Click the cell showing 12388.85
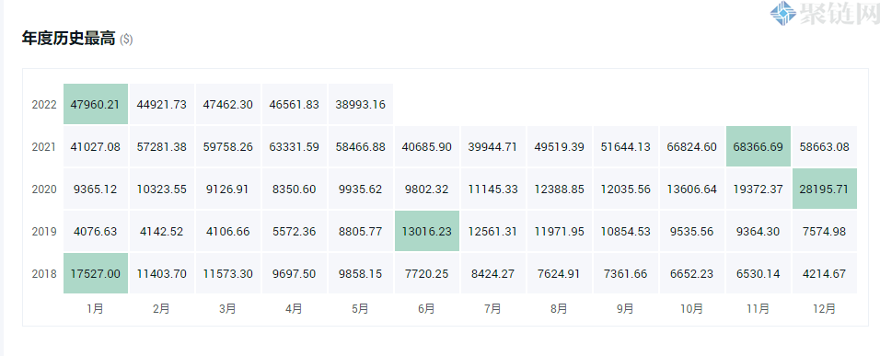The height and width of the screenshot is (356, 880). [559, 189]
